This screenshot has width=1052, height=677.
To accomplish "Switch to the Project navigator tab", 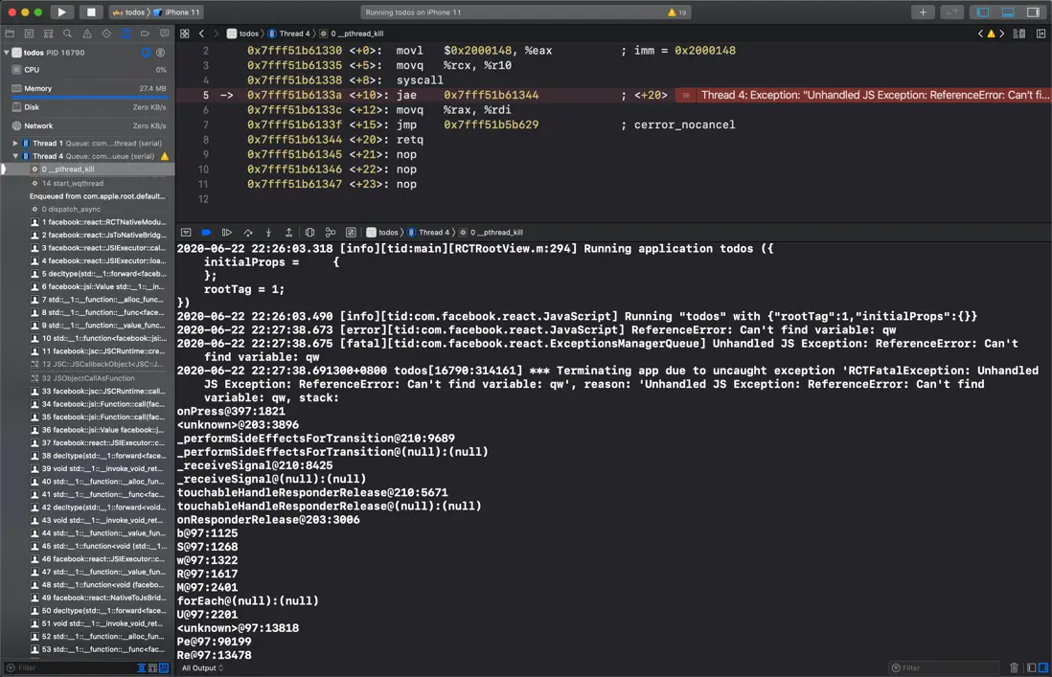I will [x=10, y=34].
